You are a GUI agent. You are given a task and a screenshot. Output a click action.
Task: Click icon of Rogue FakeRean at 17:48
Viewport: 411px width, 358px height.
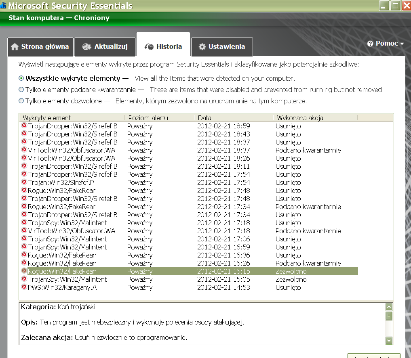24,190
